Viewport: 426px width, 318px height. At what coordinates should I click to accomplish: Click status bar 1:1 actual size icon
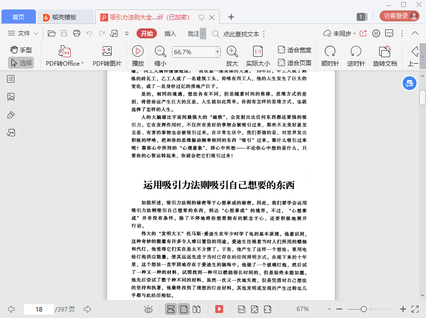click(242, 309)
